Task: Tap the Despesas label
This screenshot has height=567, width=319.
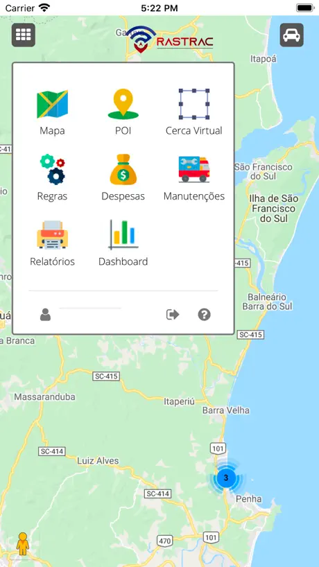Action: [123, 196]
